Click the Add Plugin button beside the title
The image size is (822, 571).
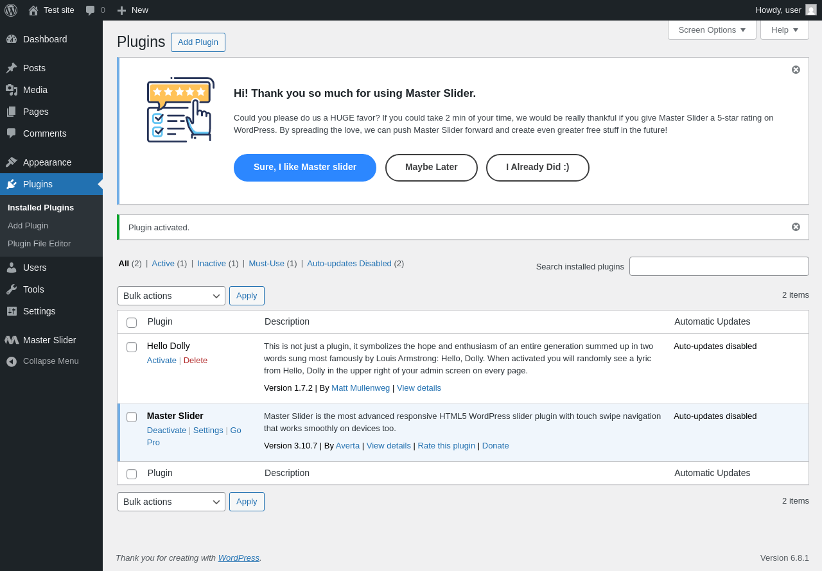coord(198,42)
